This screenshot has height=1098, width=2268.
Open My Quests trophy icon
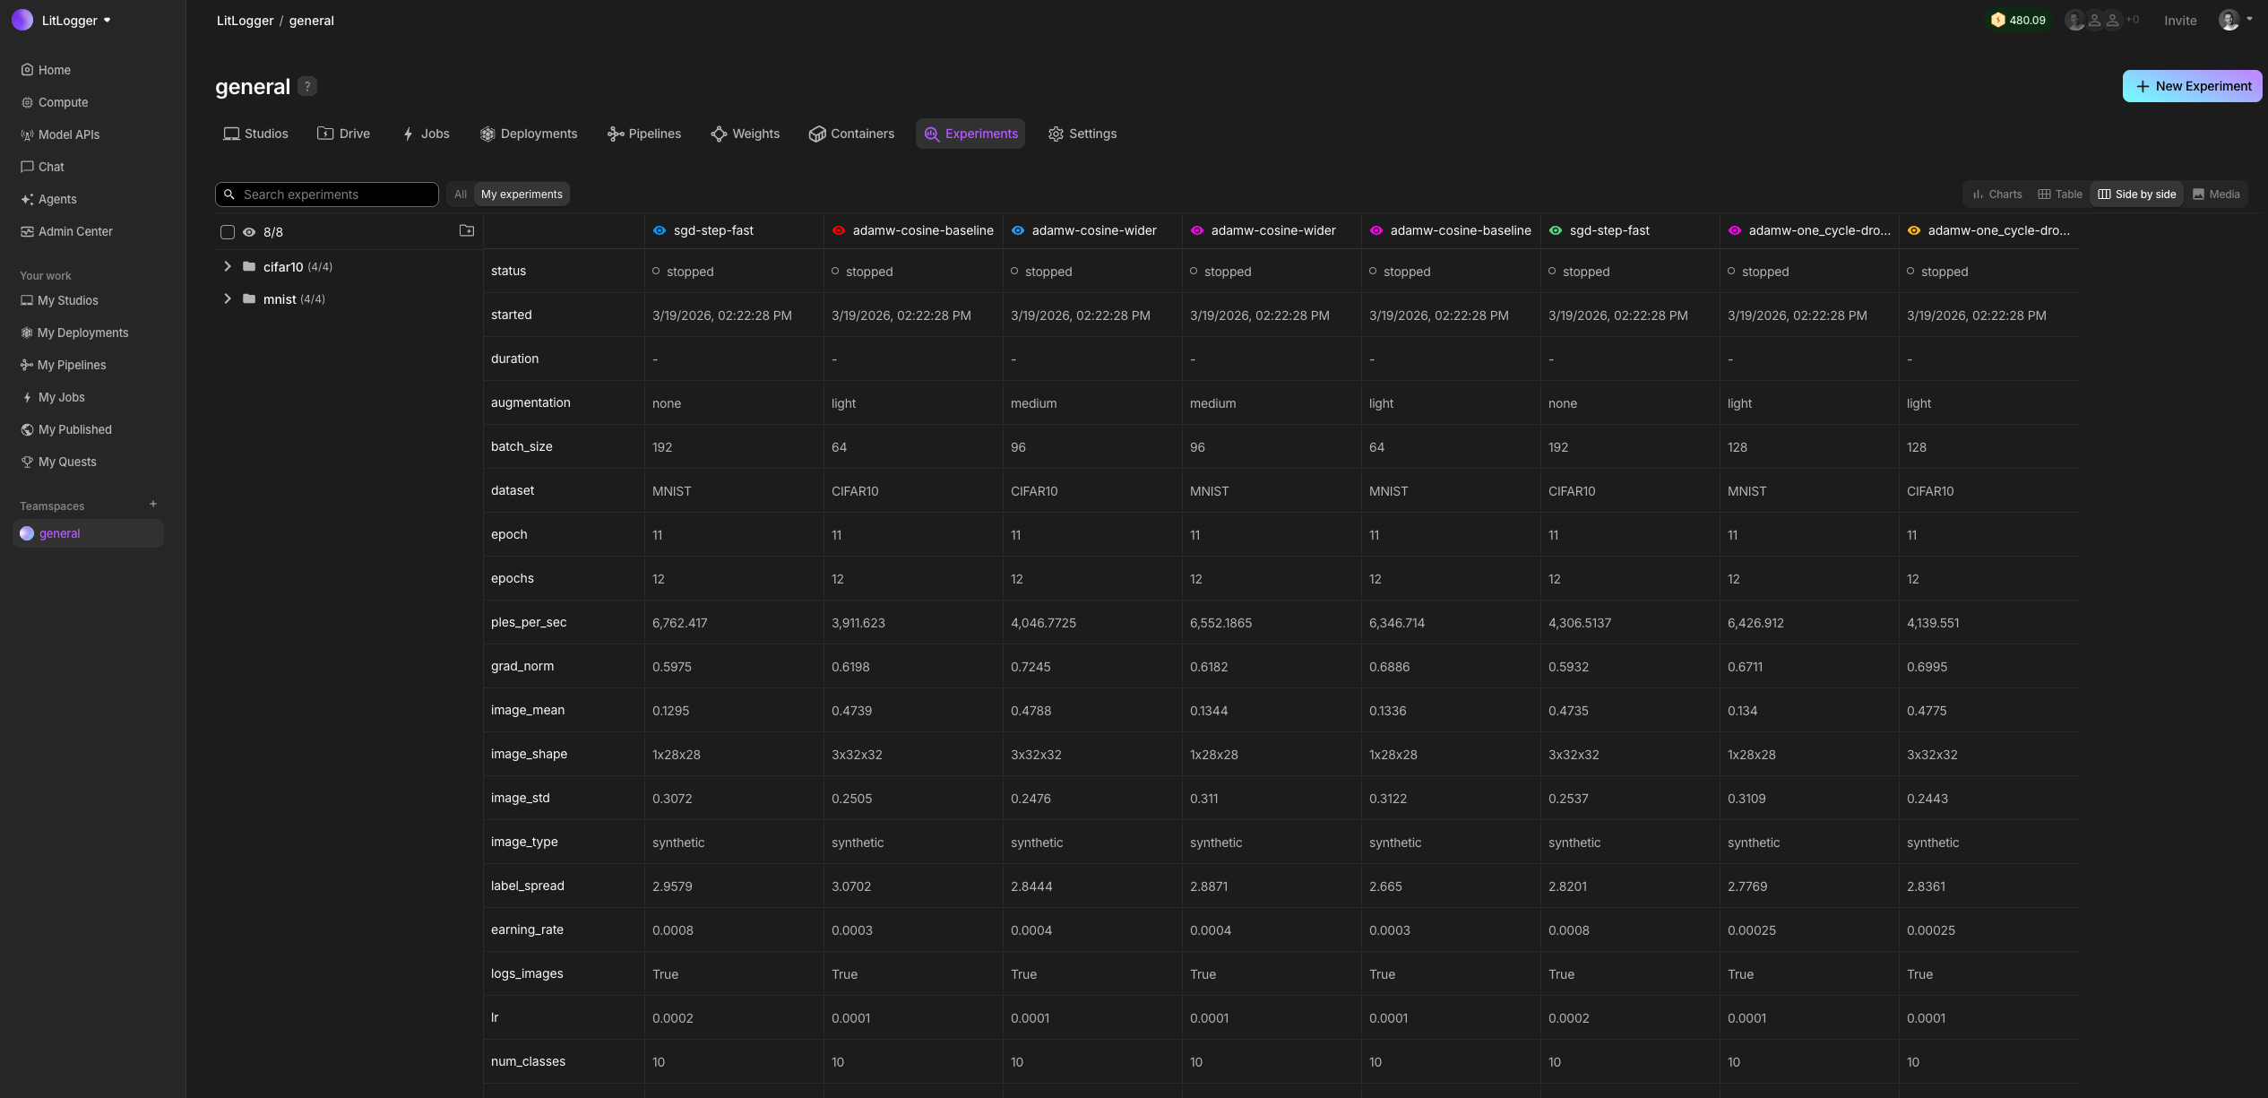click(27, 462)
